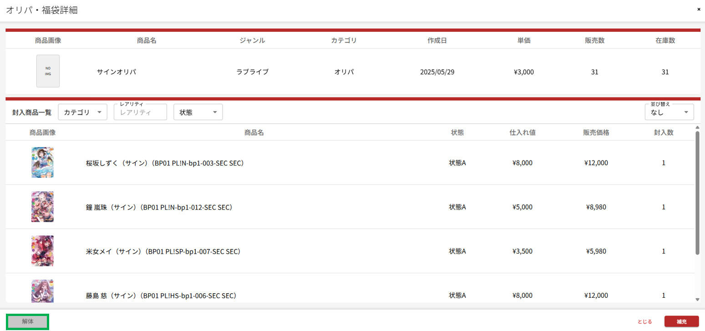Click the 封入数 column header
Screen dimensions: 705x331
pos(664,132)
